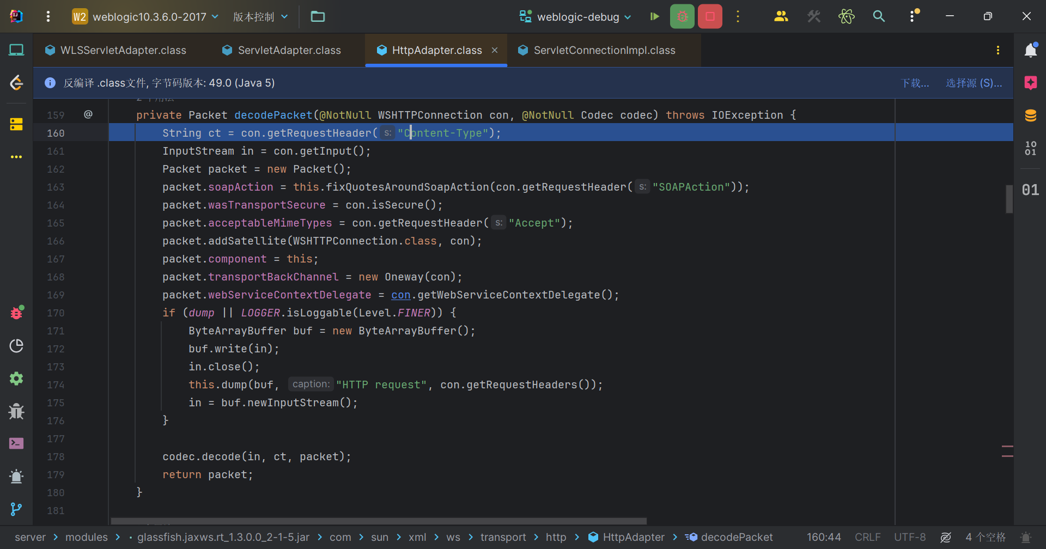Click the resume program play icon
Viewport: 1046px width, 549px height.
pyautogui.click(x=654, y=16)
